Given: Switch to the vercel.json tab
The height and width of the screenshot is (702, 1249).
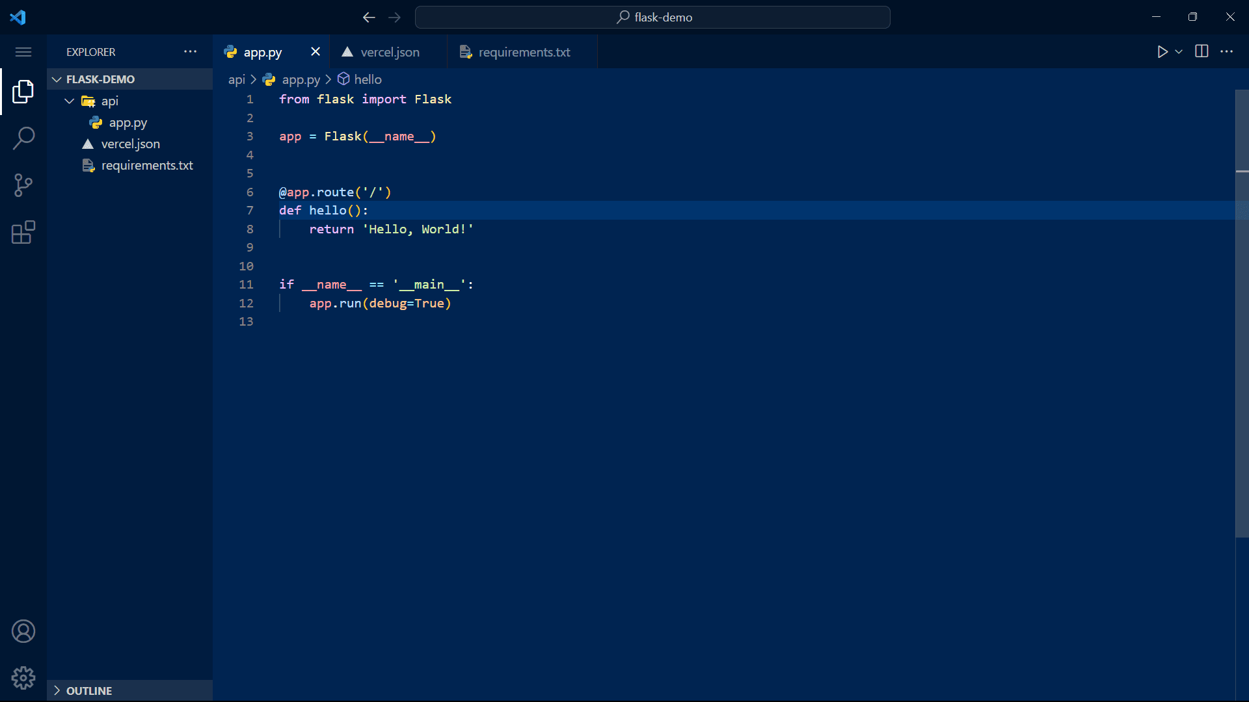Looking at the screenshot, I should click(x=389, y=52).
